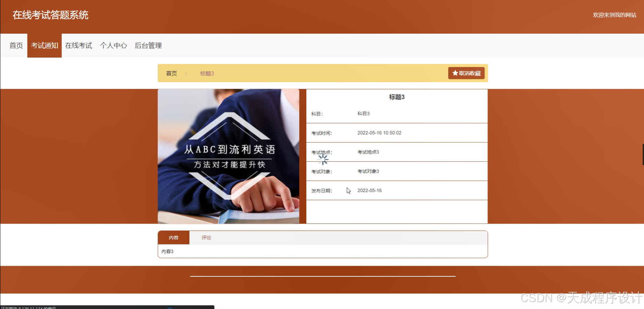The height and width of the screenshot is (309, 644).
Task: Navigate to 在线考试 section
Action: [79, 45]
